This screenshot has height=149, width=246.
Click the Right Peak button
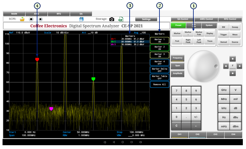click(188, 41)
